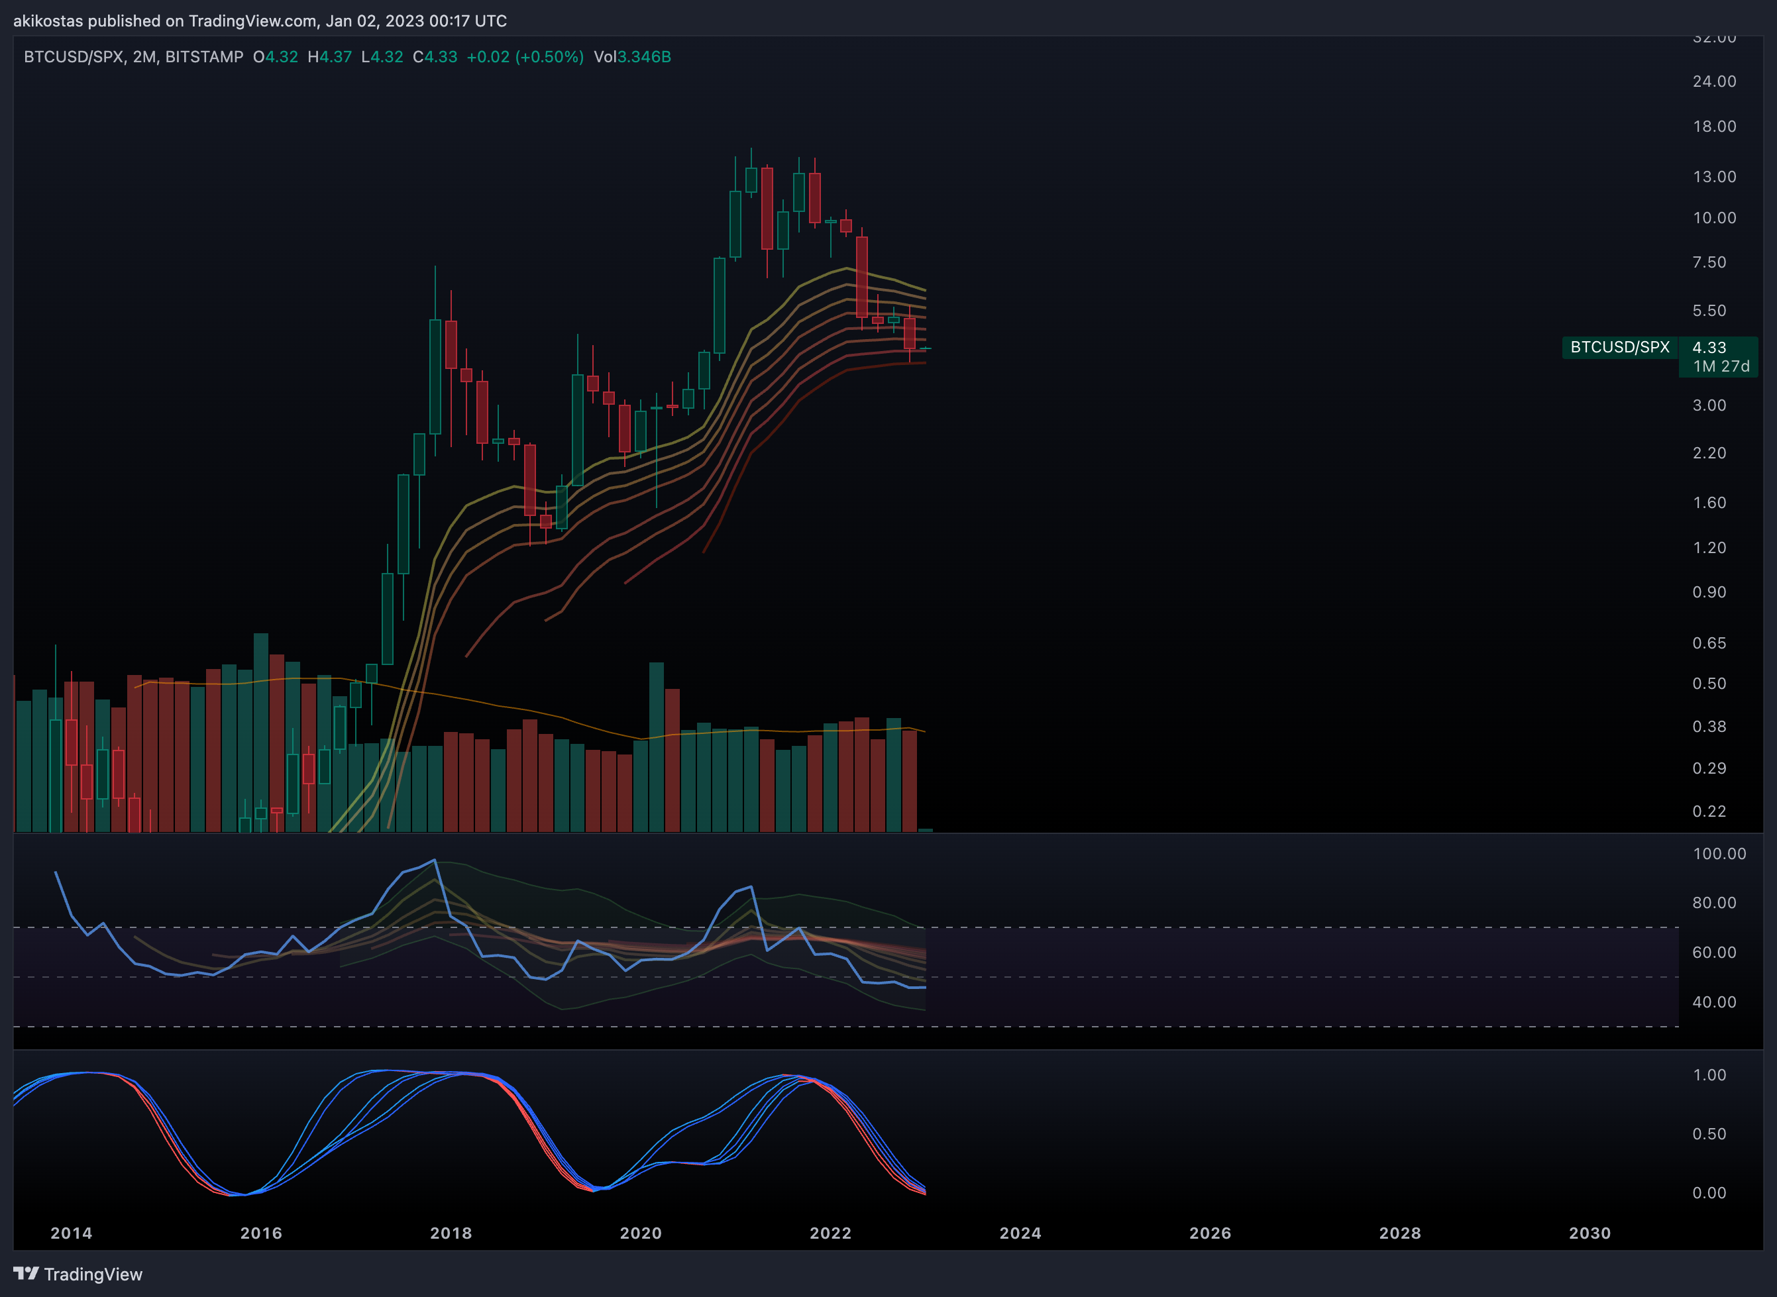Viewport: 1777px width, 1297px height.
Task: Click the 0.38 price scale label
Action: [x=1709, y=726]
